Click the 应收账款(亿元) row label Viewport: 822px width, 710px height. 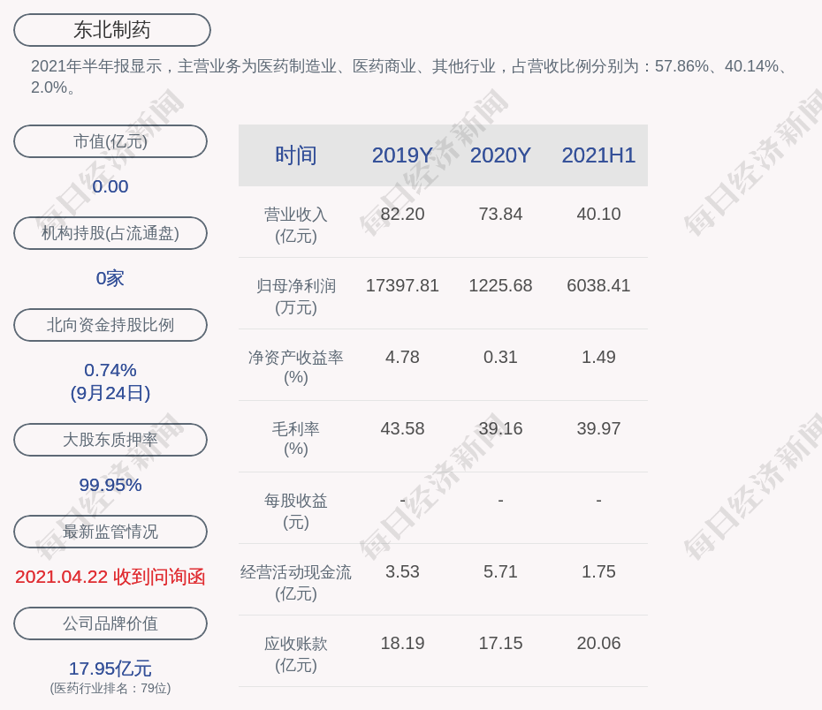pos(296,654)
